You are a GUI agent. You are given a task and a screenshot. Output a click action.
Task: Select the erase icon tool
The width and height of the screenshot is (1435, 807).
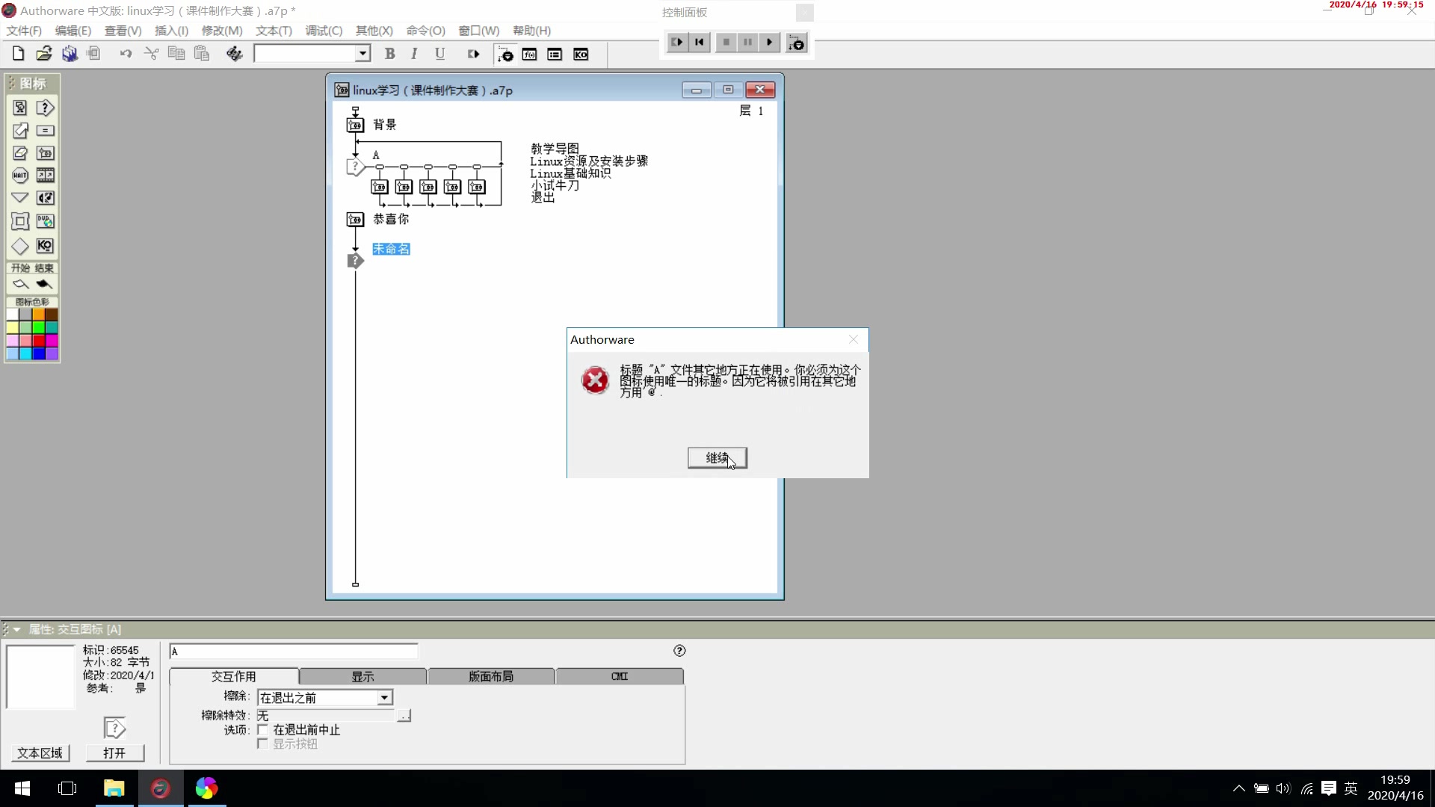pos(19,153)
